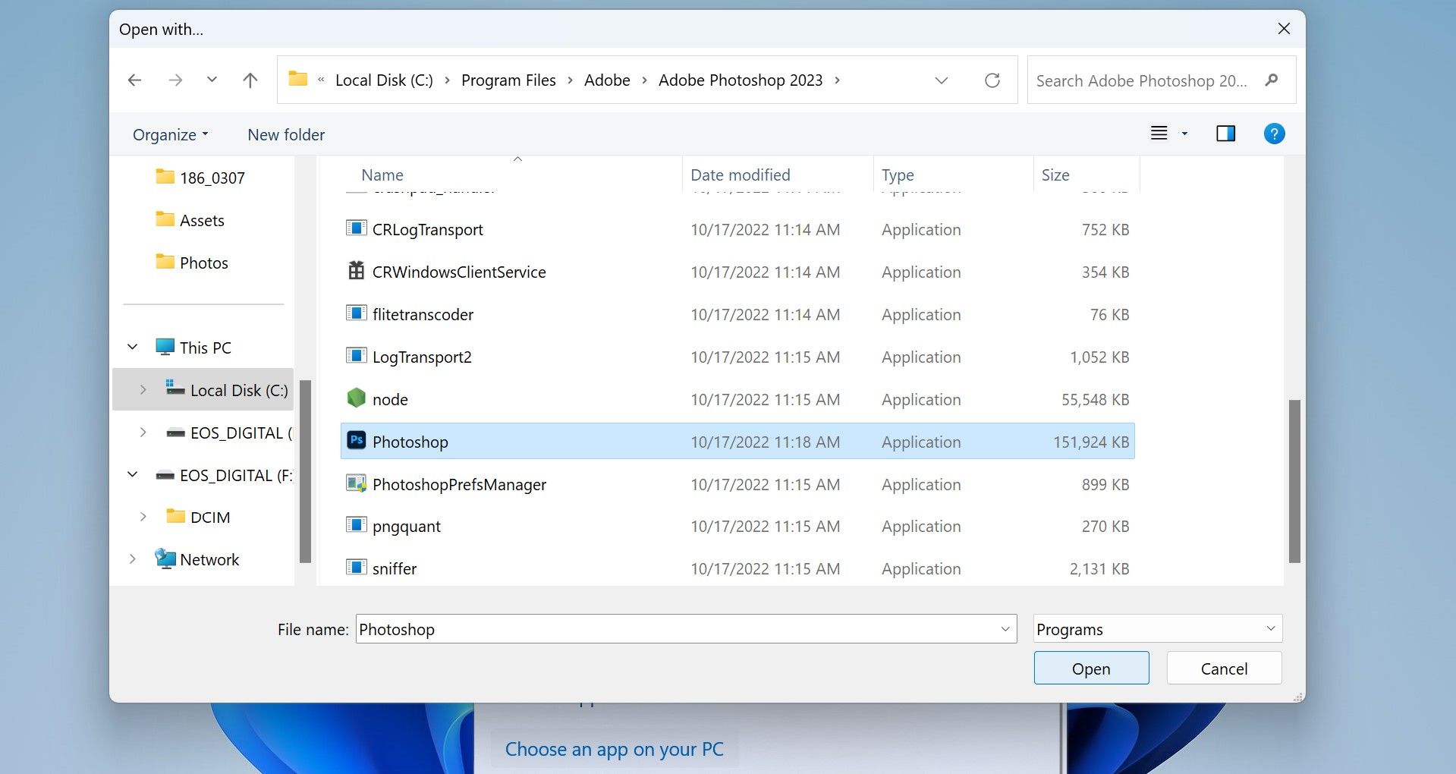The image size is (1456, 774).
Task: Open the Organize dropdown menu
Action: [168, 134]
